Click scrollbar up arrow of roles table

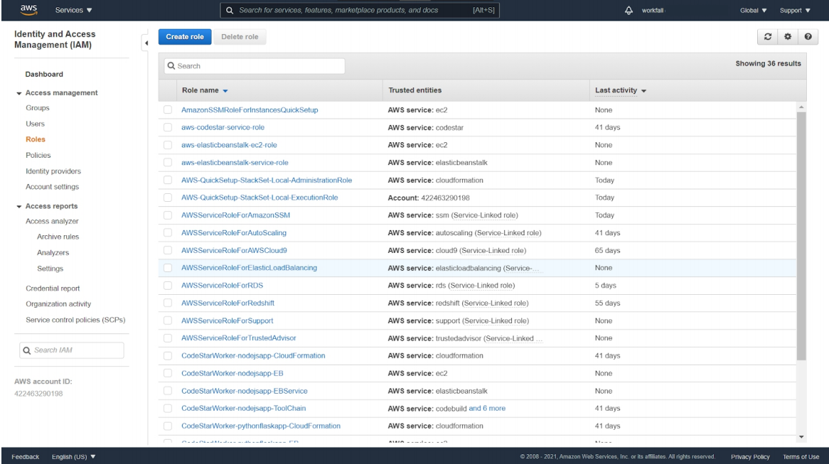801,107
